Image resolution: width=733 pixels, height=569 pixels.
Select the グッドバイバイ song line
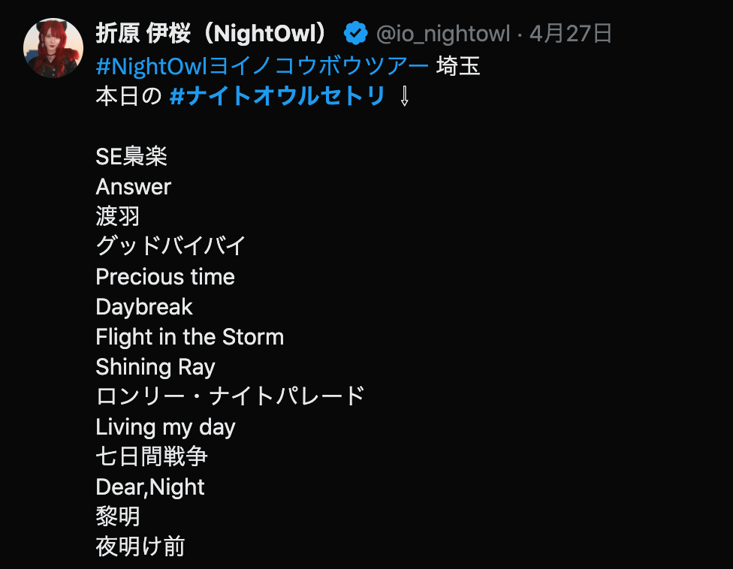click(170, 246)
